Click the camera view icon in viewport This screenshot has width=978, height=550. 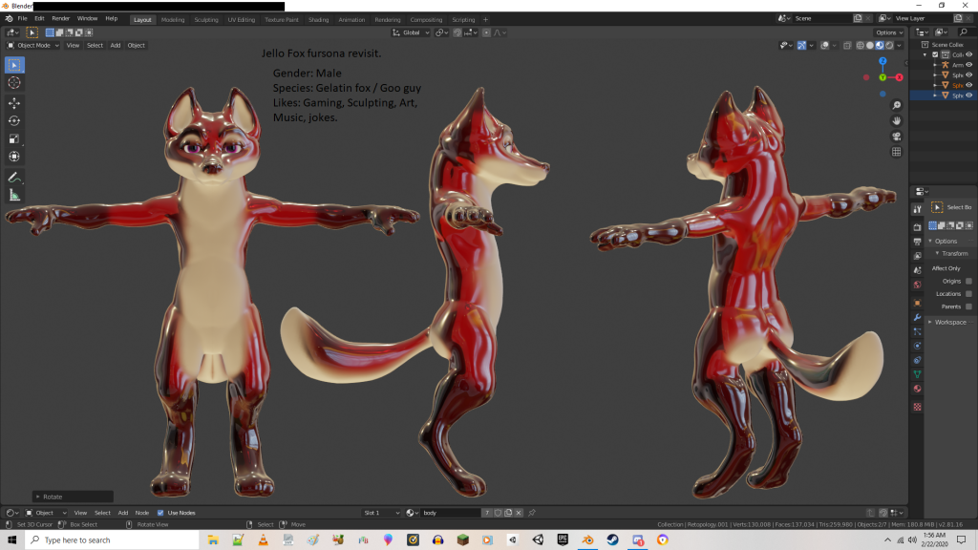point(897,136)
